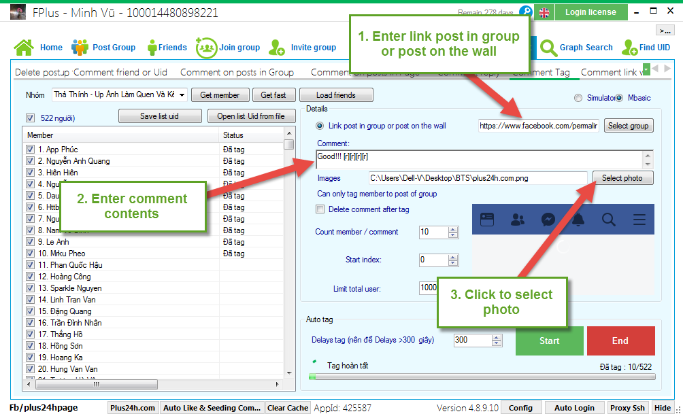Click the Find UID person icon
The height and width of the screenshot is (416, 683).
tap(630, 48)
